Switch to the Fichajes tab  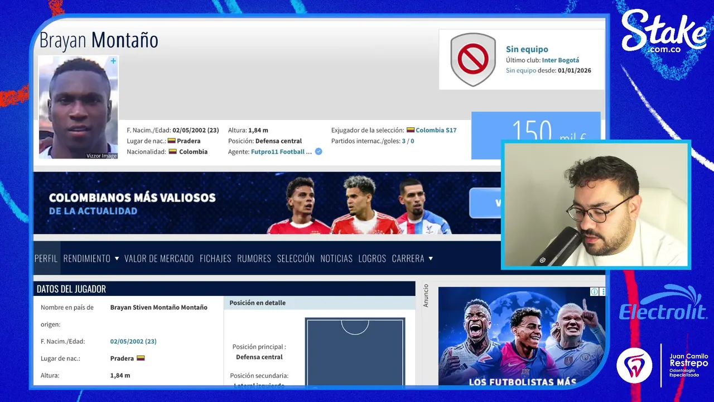[215, 259]
